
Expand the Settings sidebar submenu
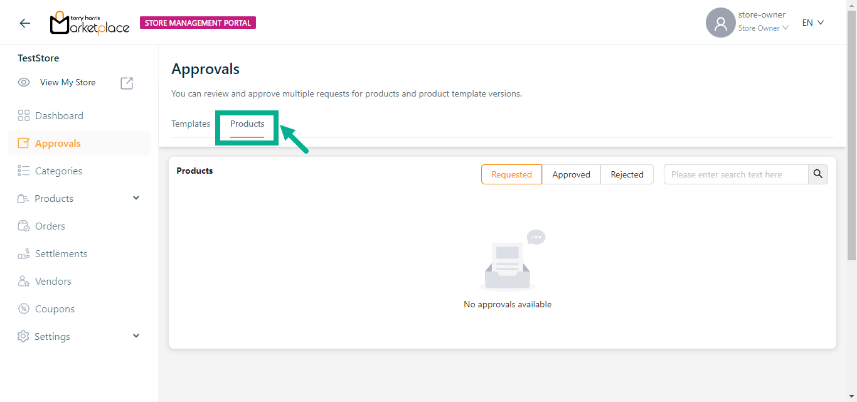(136, 336)
